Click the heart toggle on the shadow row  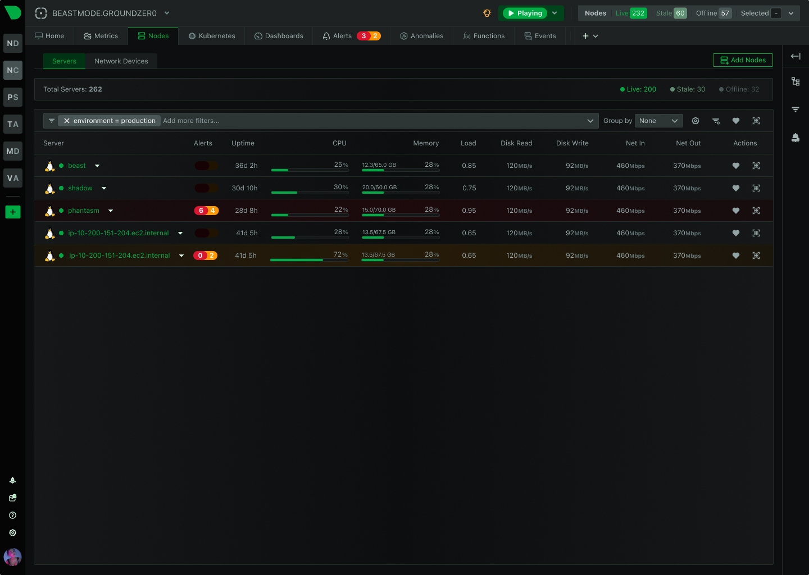point(736,188)
